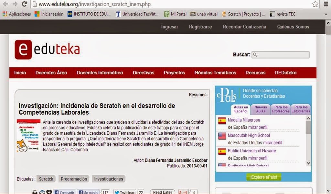
Task: Open the Recordar Contraseña link
Action: [244, 27]
